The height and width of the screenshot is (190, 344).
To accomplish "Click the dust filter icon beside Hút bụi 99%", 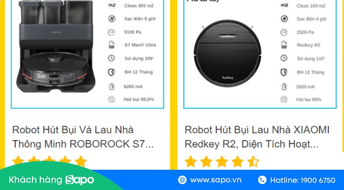I will [284, 99].
